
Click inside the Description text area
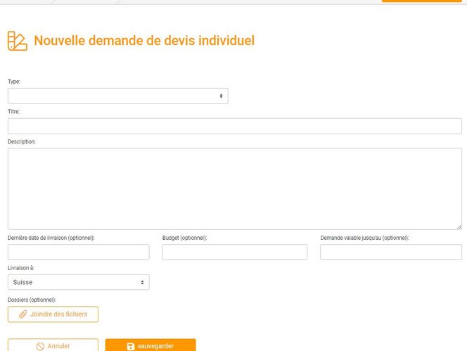234,189
